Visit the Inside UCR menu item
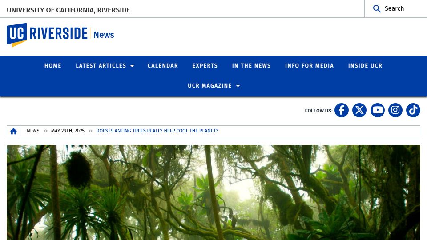 pos(365,66)
